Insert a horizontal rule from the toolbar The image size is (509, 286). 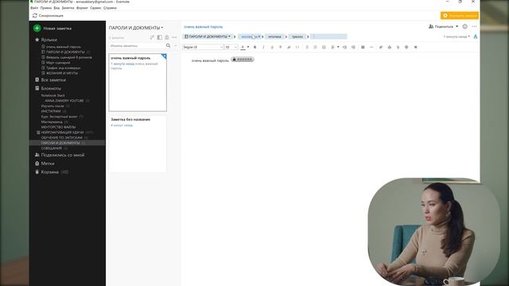pos(371,47)
